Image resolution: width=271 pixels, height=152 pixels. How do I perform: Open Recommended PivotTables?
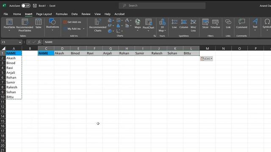click(x=25, y=25)
